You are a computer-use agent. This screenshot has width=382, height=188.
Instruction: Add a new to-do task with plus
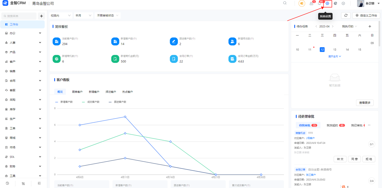[x=370, y=26]
